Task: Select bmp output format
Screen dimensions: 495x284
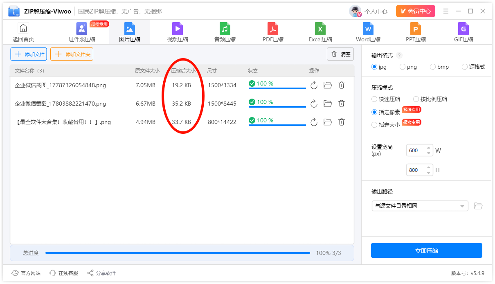Action: point(439,67)
